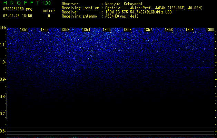Click the 1859 time marker
This screenshot has height=138, width=217.
189,30
